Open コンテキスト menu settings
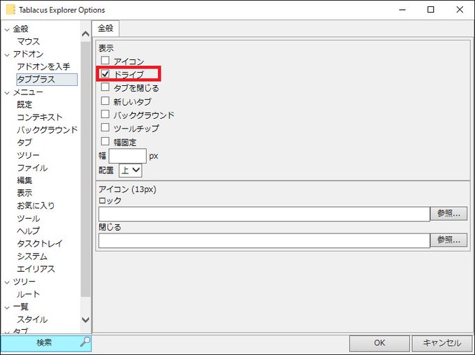The width and height of the screenshot is (475, 355). [x=40, y=117]
